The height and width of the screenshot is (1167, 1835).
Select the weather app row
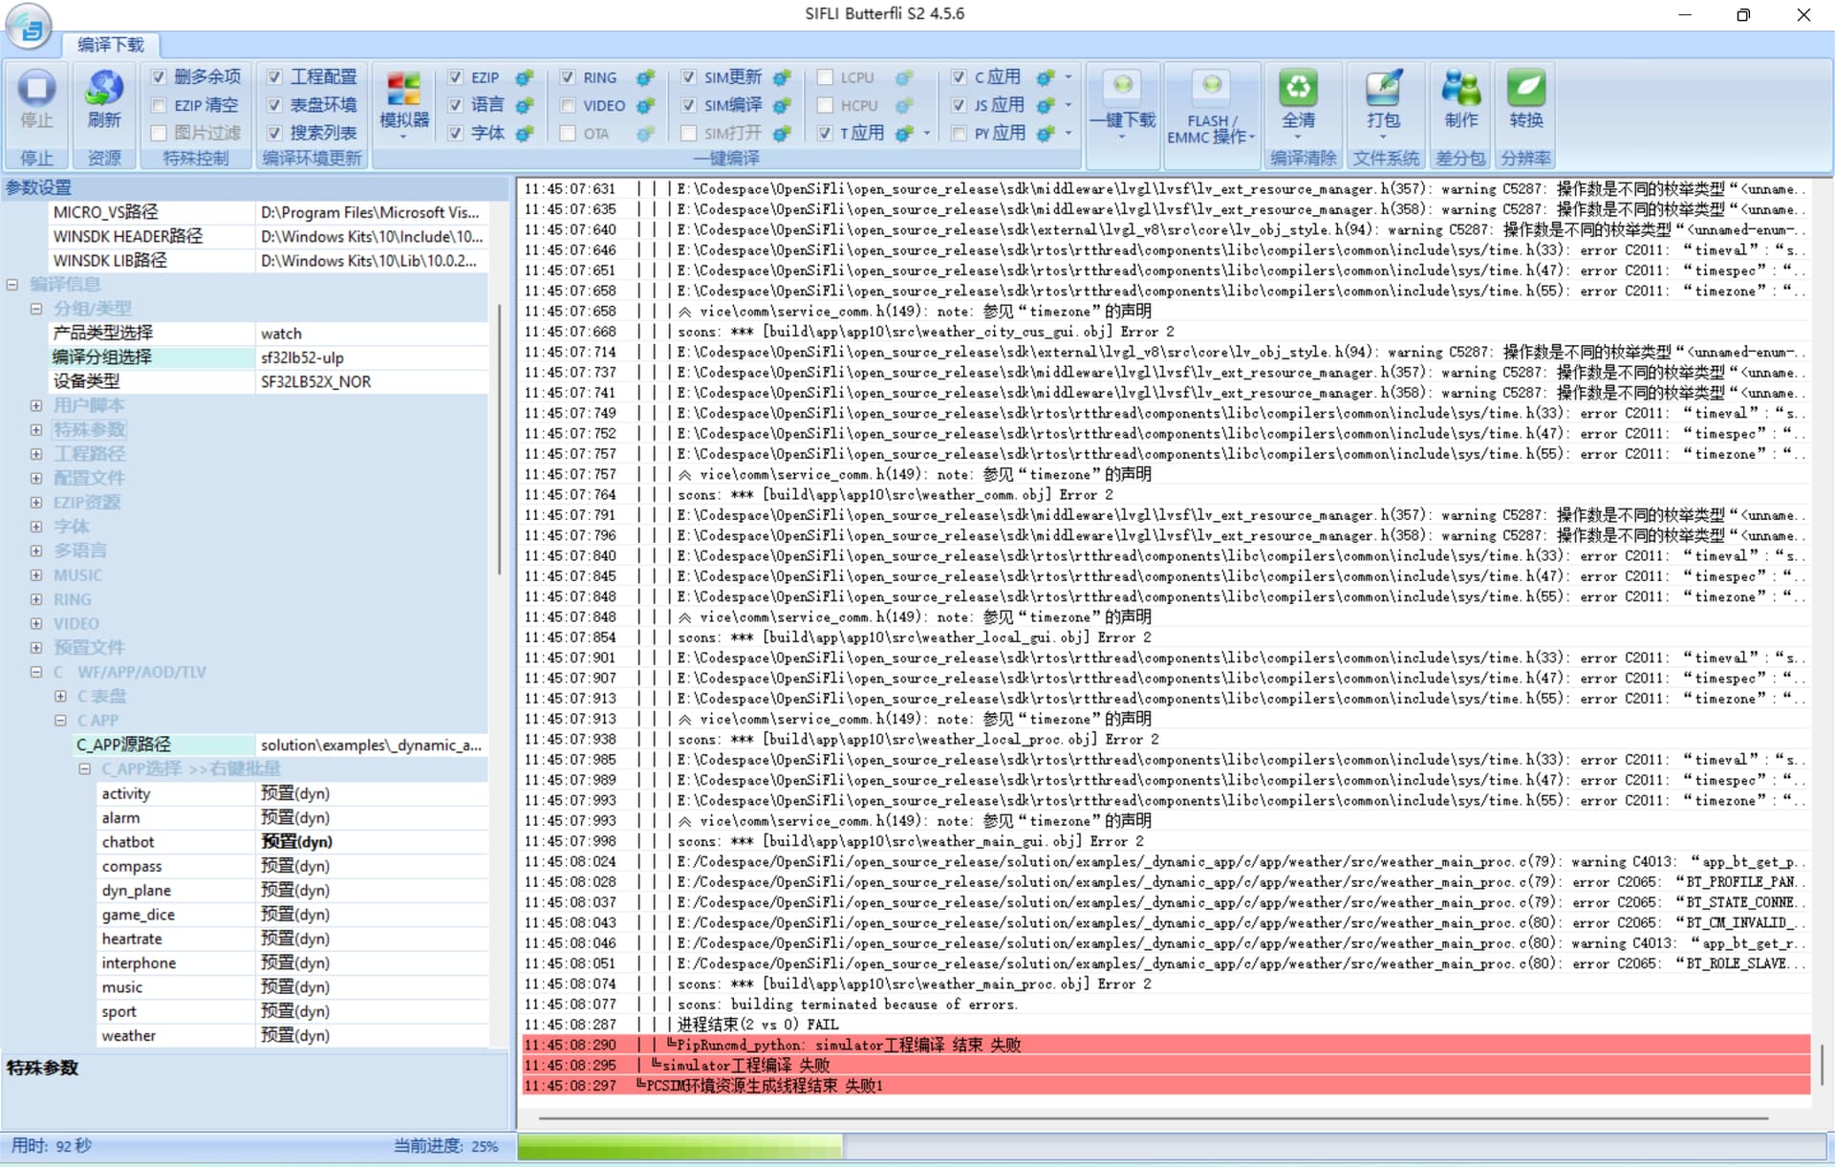129,1036
